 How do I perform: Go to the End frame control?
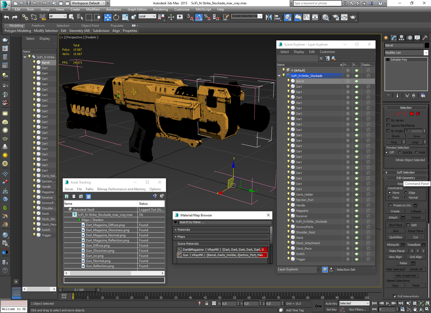tap(401, 303)
